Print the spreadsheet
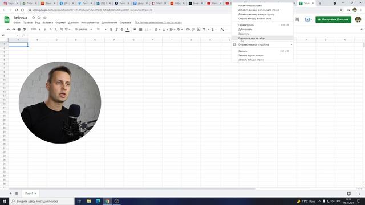The width and height of the screenshot is (365, 205). (x=19, y=30)
